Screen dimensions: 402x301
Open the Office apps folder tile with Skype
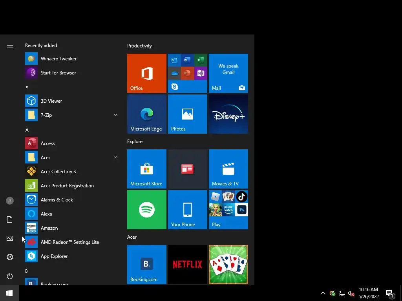(187, 73)
